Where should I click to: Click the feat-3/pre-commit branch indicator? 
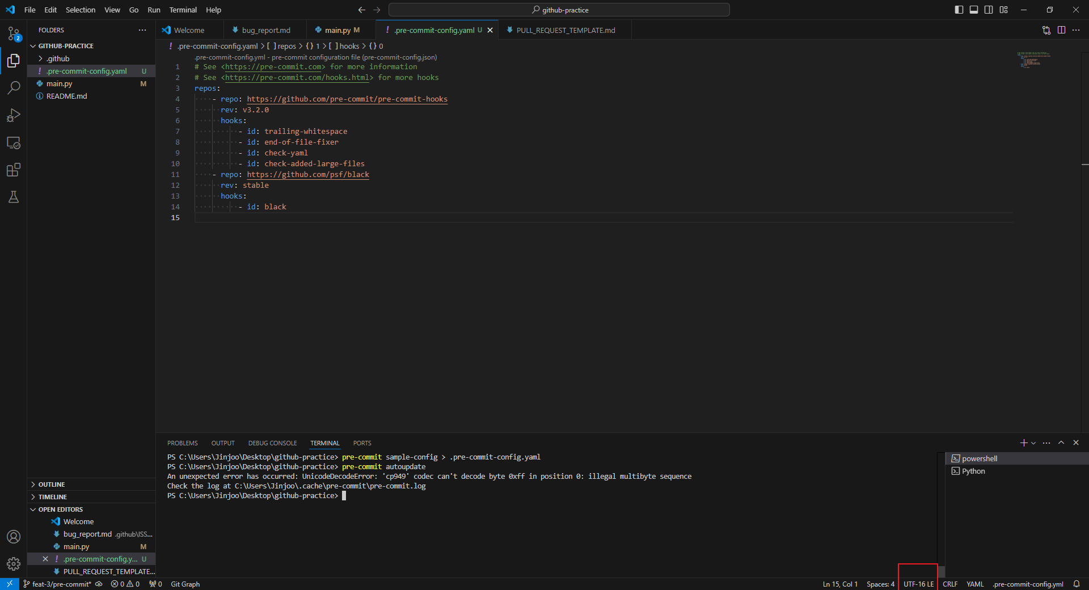58,584
